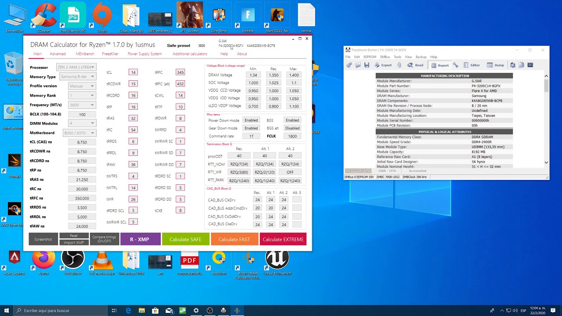The width and height of the screenshot is (562, 316).
Task: Open Task View on the taskbar
Action: coord(114,310)
